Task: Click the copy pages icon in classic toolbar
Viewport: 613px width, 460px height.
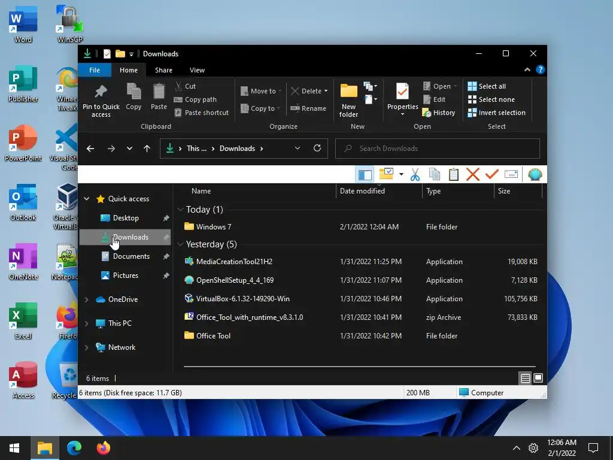Action: pos(435,174)
